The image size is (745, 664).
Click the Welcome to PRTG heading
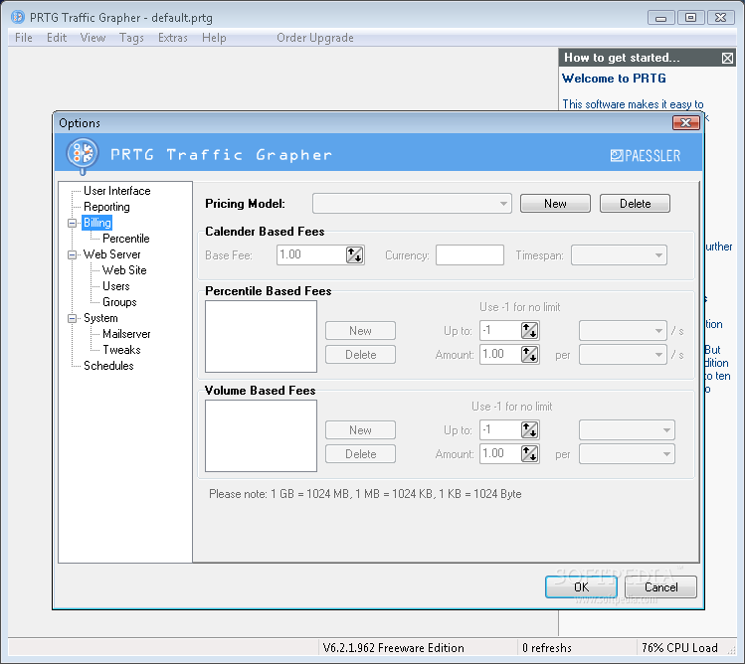[614, 79]
